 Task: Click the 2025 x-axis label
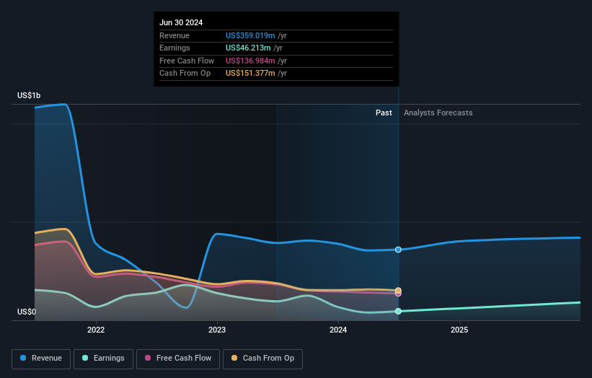459,330
